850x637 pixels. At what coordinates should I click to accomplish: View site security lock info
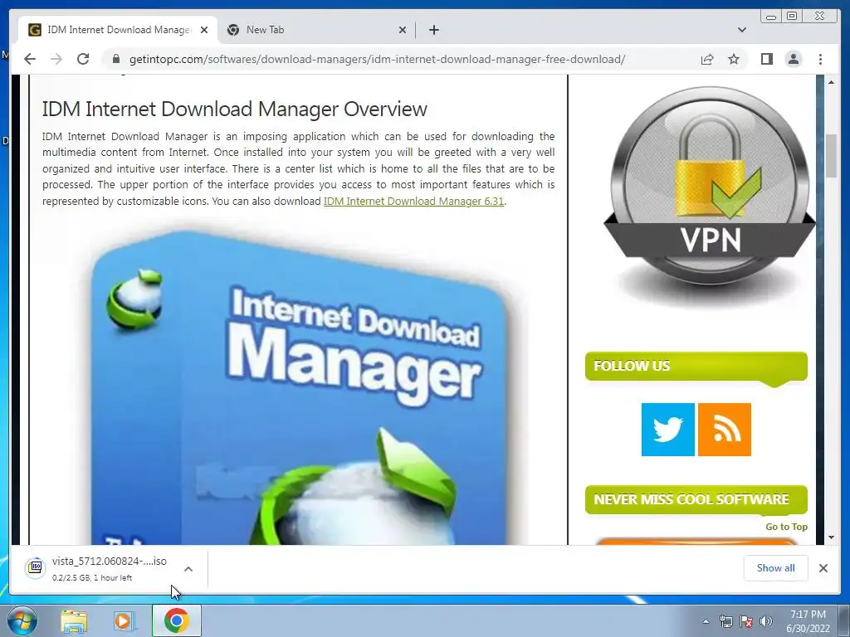[115, 59]
